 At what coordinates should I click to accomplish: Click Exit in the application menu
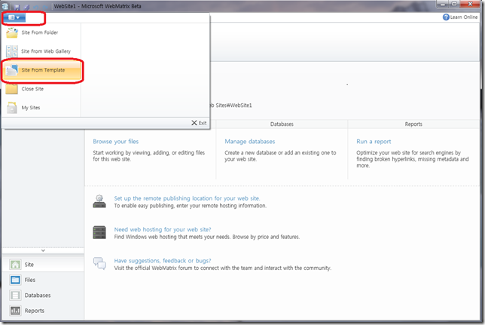coord(199,123)
